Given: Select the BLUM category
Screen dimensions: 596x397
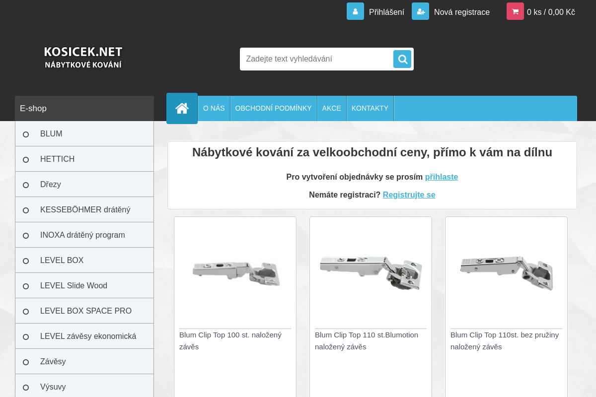Looking at the screenshot, I should coord(84,134).
